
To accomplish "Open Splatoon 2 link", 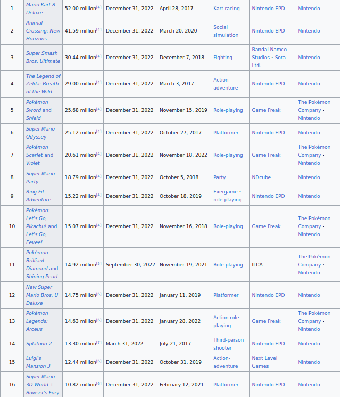I will pos(39,344).
